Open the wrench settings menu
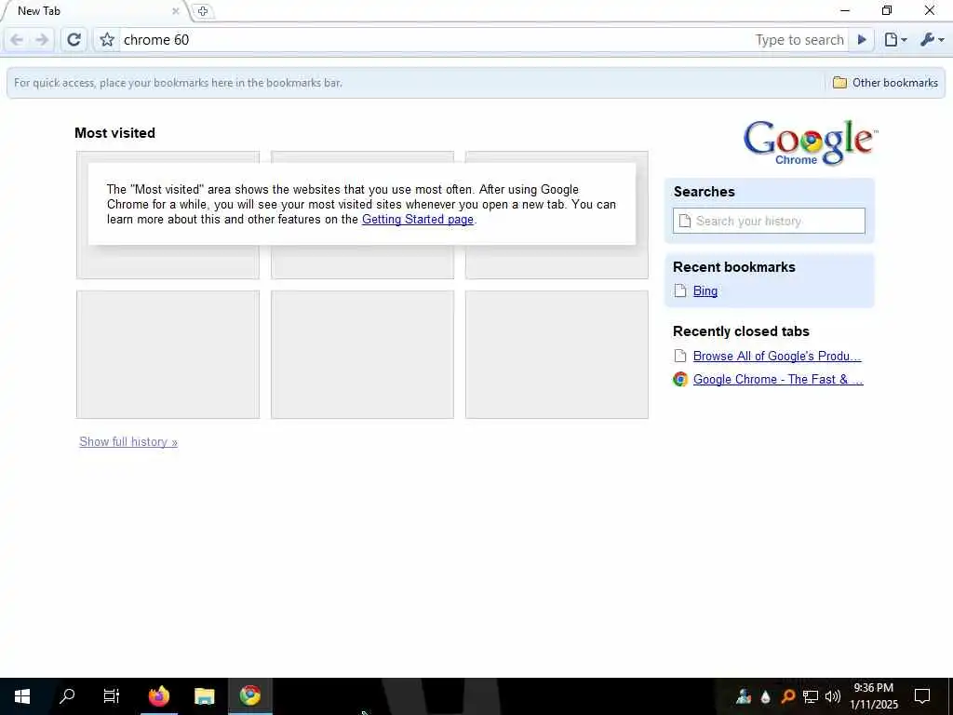This screenshot has width=953, height=715. coord(932,40)
